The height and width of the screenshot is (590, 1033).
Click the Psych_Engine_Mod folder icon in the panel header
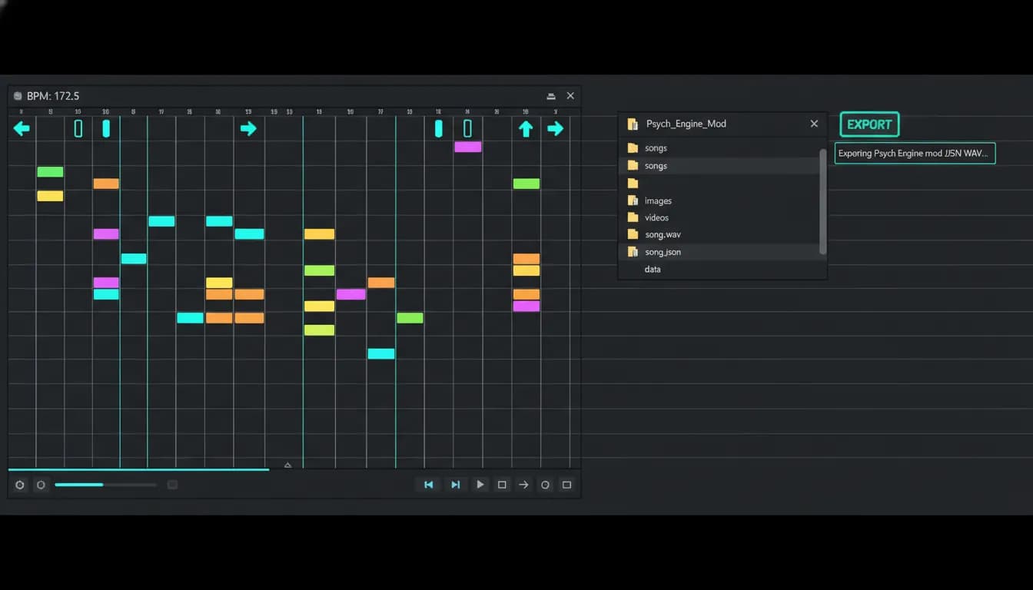(633, 124)
